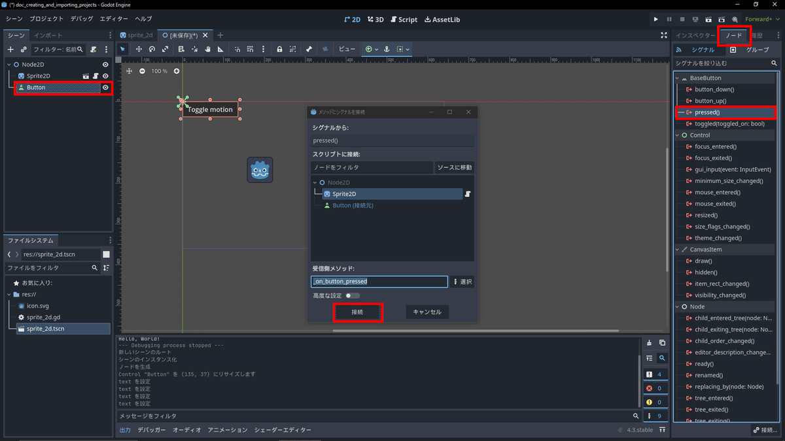The image size is (785, 441).
Task: Cancel the signal connection dialog
Action: pos(427,312)
